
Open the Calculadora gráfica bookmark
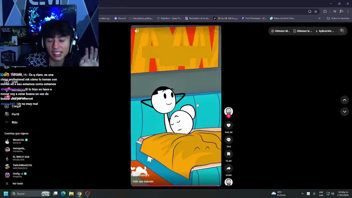point(141,18)
